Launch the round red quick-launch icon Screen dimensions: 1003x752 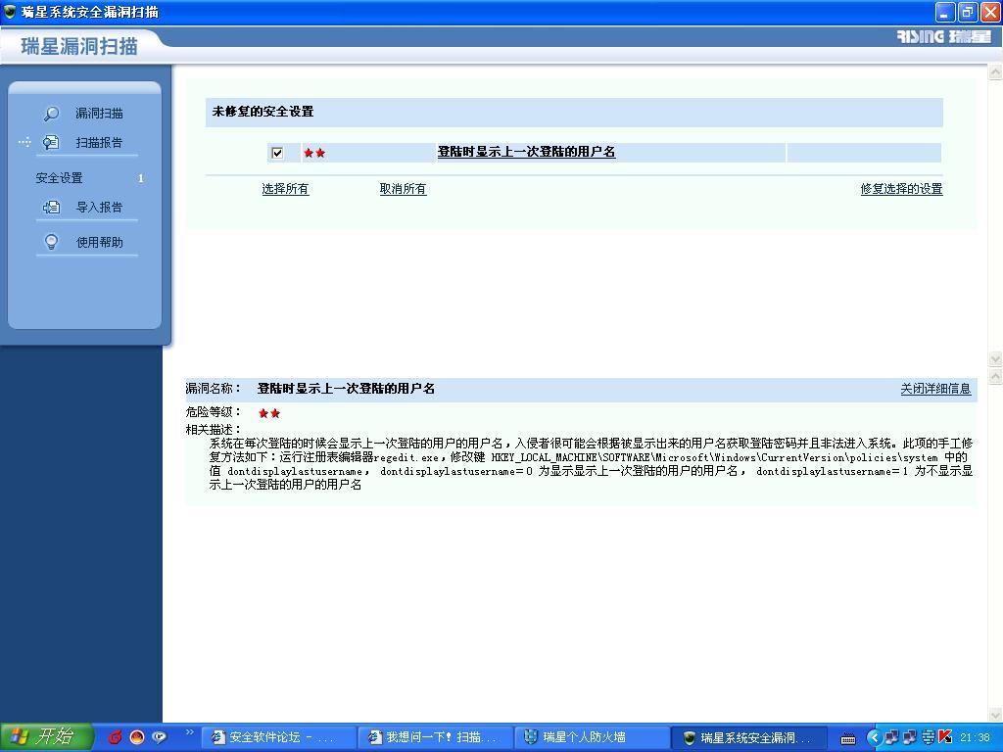137,737
